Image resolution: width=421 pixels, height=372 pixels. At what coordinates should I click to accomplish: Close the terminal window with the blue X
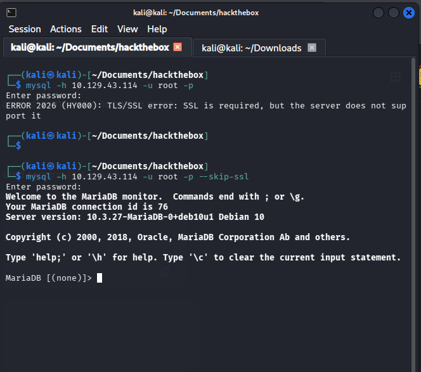click(409, 13)
